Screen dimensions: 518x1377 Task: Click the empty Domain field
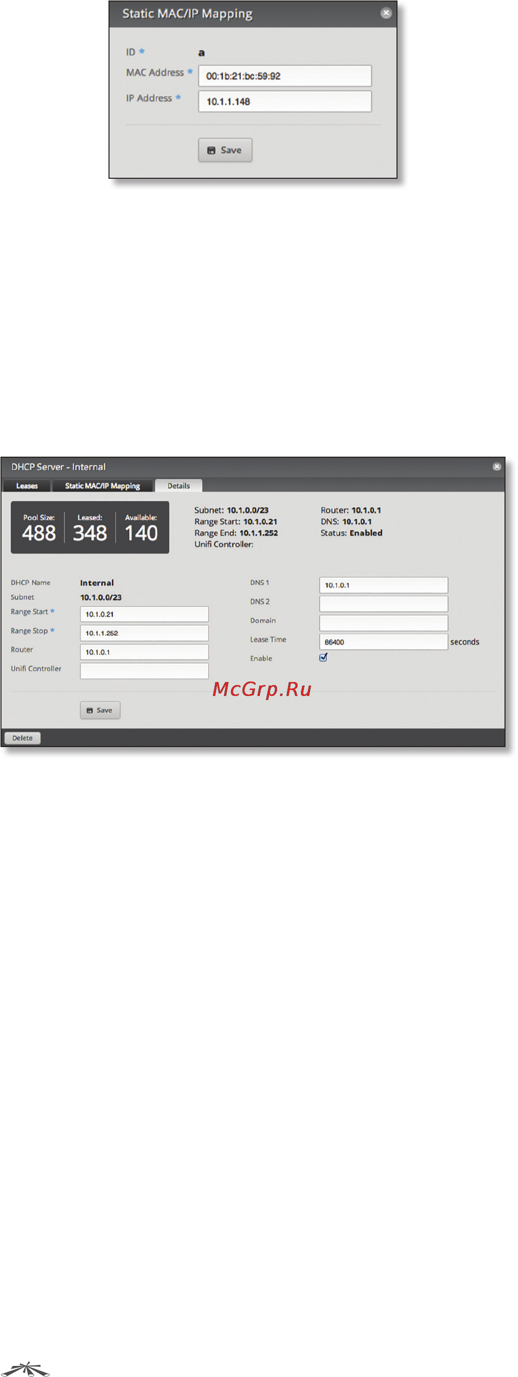pos(383,623)
